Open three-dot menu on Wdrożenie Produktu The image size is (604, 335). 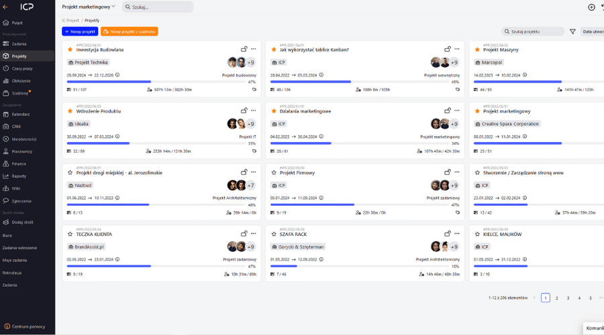pos(254,111)
